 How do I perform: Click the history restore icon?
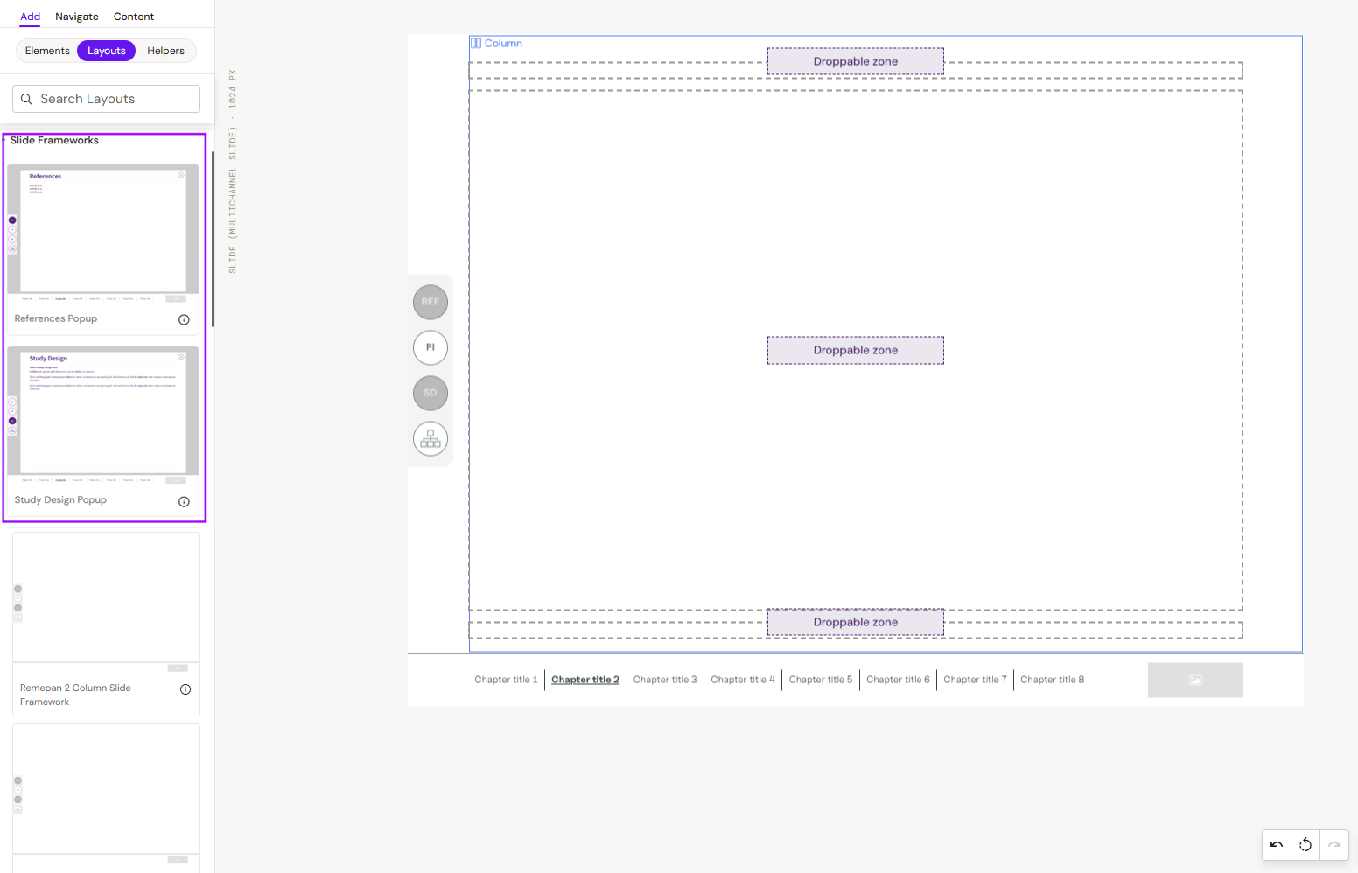1305,844
